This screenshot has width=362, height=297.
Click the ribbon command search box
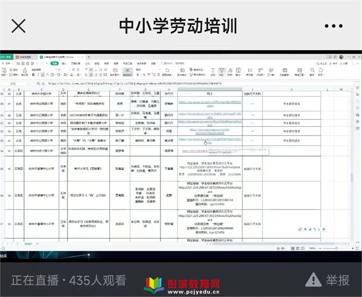tap(173, 63)
